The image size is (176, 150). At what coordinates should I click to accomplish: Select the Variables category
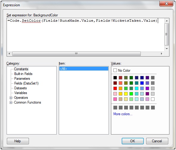tap(21, 93)
